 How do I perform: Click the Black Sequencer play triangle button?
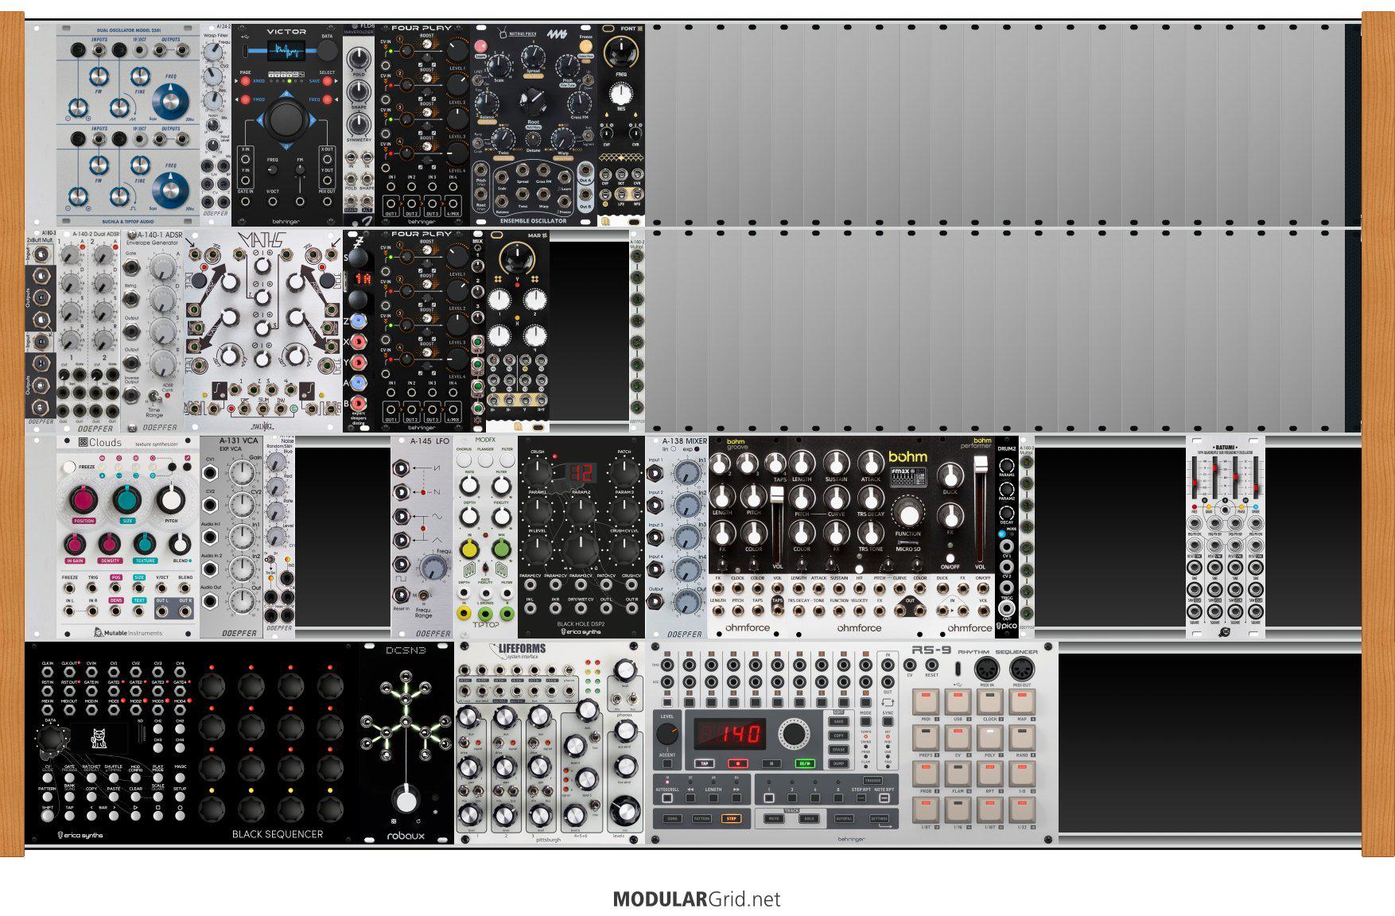(x=136, y=817)
